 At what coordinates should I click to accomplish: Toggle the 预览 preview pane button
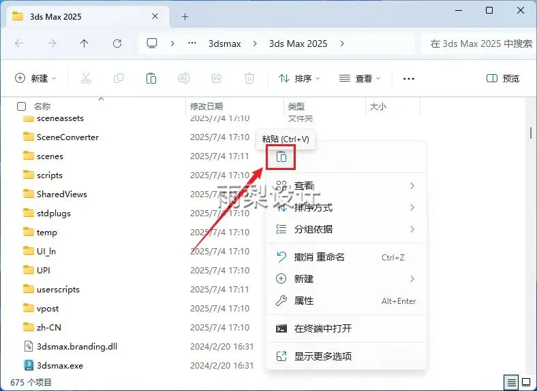point(503,79)
